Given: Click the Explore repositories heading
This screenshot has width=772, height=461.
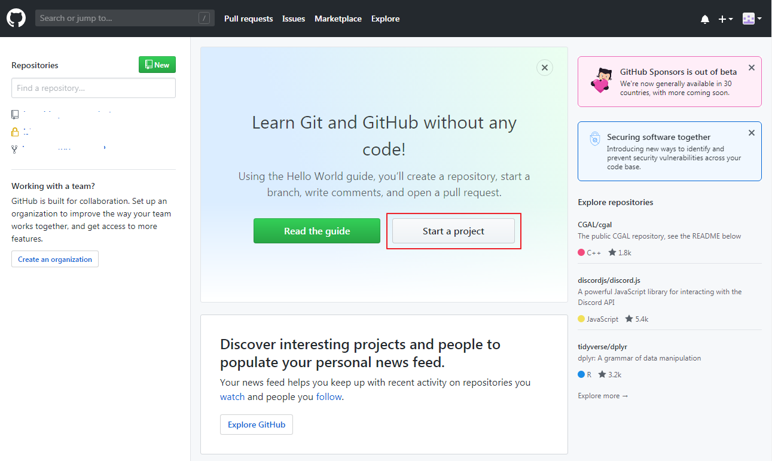Looking at the screenshot, I should [615, 202].
